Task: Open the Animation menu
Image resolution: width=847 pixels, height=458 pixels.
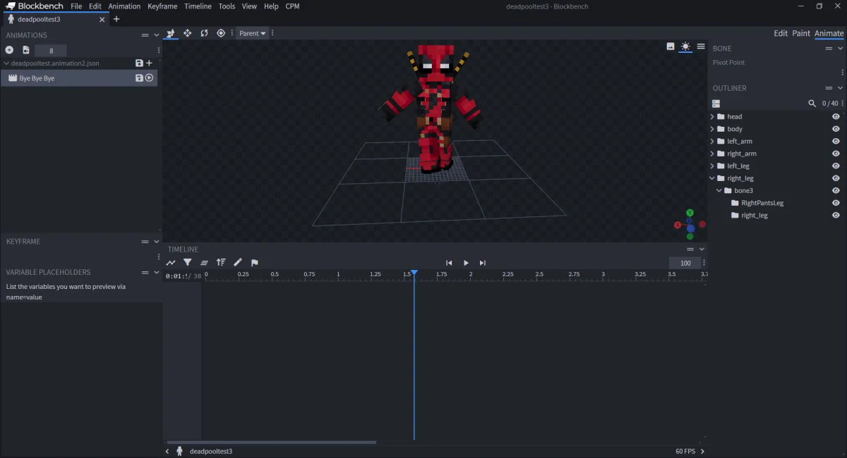Action: point(124,6)
